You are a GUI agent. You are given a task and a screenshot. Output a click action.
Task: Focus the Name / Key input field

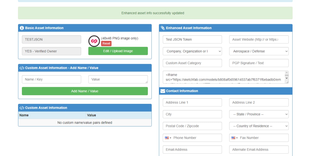[x=51, y=79]
